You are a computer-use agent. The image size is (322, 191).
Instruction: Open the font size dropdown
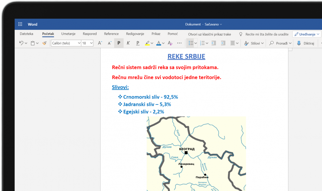coord(91,43)
